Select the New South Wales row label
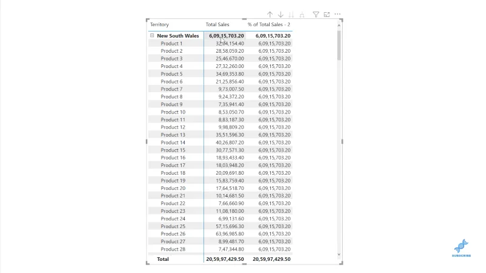Viewport: 486px width, 273px height. click(x=178, y=36)
